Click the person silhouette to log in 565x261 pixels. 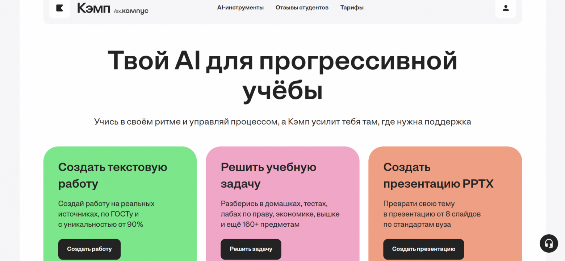506,8
